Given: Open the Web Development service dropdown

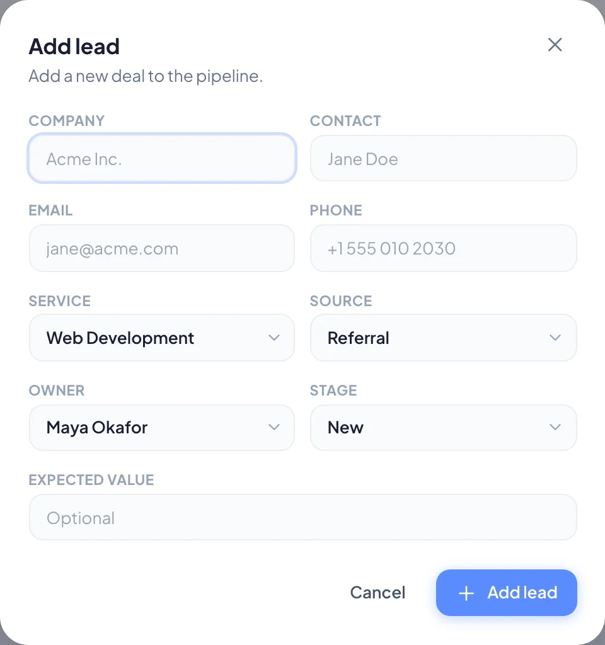Looking at the screenshot, I should click(162, 338).
